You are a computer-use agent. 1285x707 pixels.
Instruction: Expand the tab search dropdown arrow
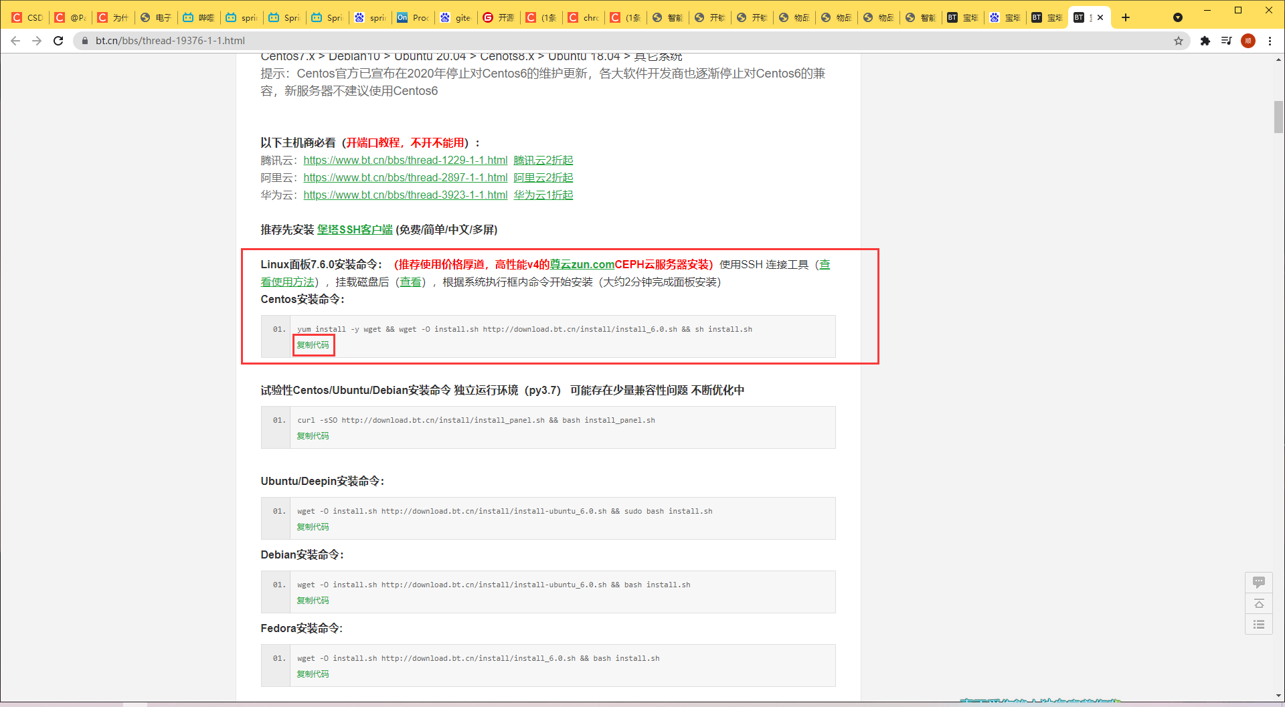(1178, 17)
